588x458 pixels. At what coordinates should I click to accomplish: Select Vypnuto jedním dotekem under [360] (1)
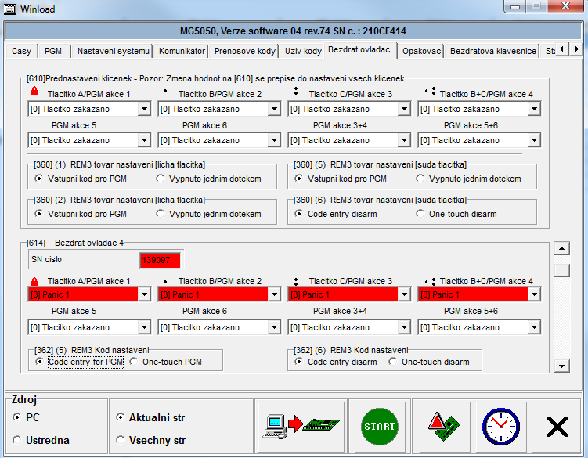click(161, 179)
